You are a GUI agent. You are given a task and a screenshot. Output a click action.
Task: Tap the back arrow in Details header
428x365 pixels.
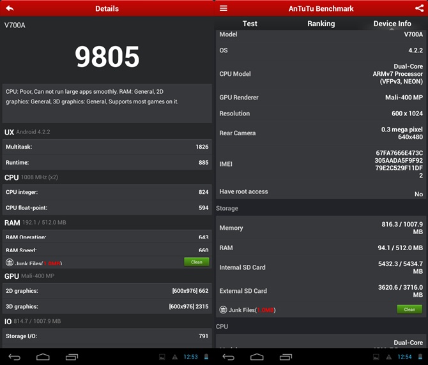click(x=10, y=8)
